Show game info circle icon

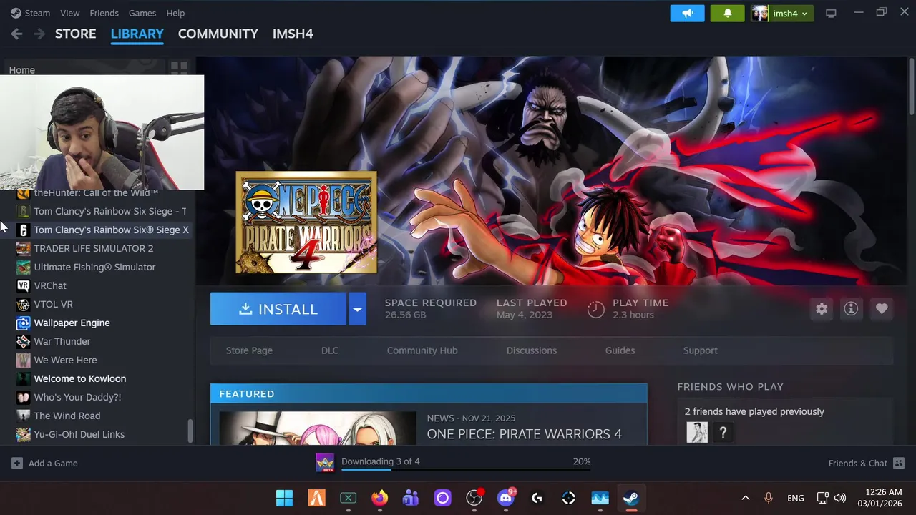pyautogui.click(x=851, y=309)
